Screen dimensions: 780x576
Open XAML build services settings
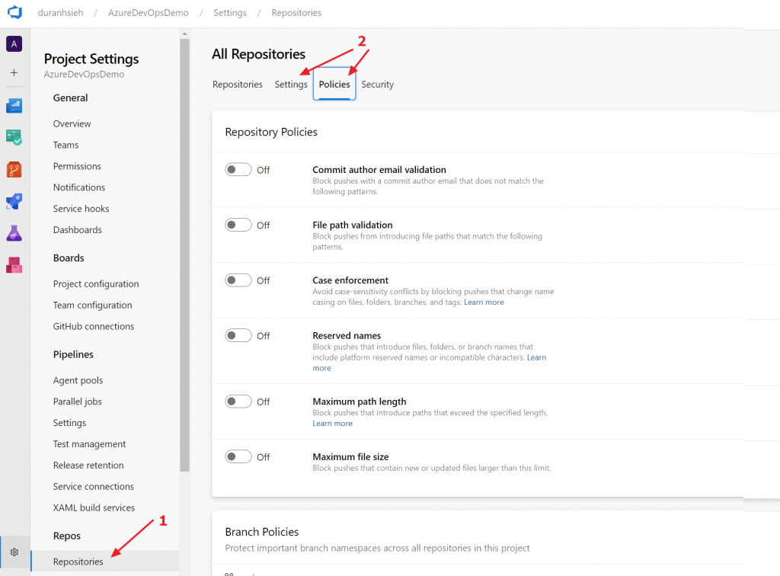(x=94, y=508)
